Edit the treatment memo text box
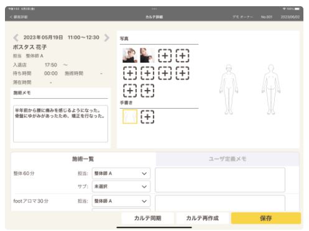309x231 pixels. (x=60, y=124)
